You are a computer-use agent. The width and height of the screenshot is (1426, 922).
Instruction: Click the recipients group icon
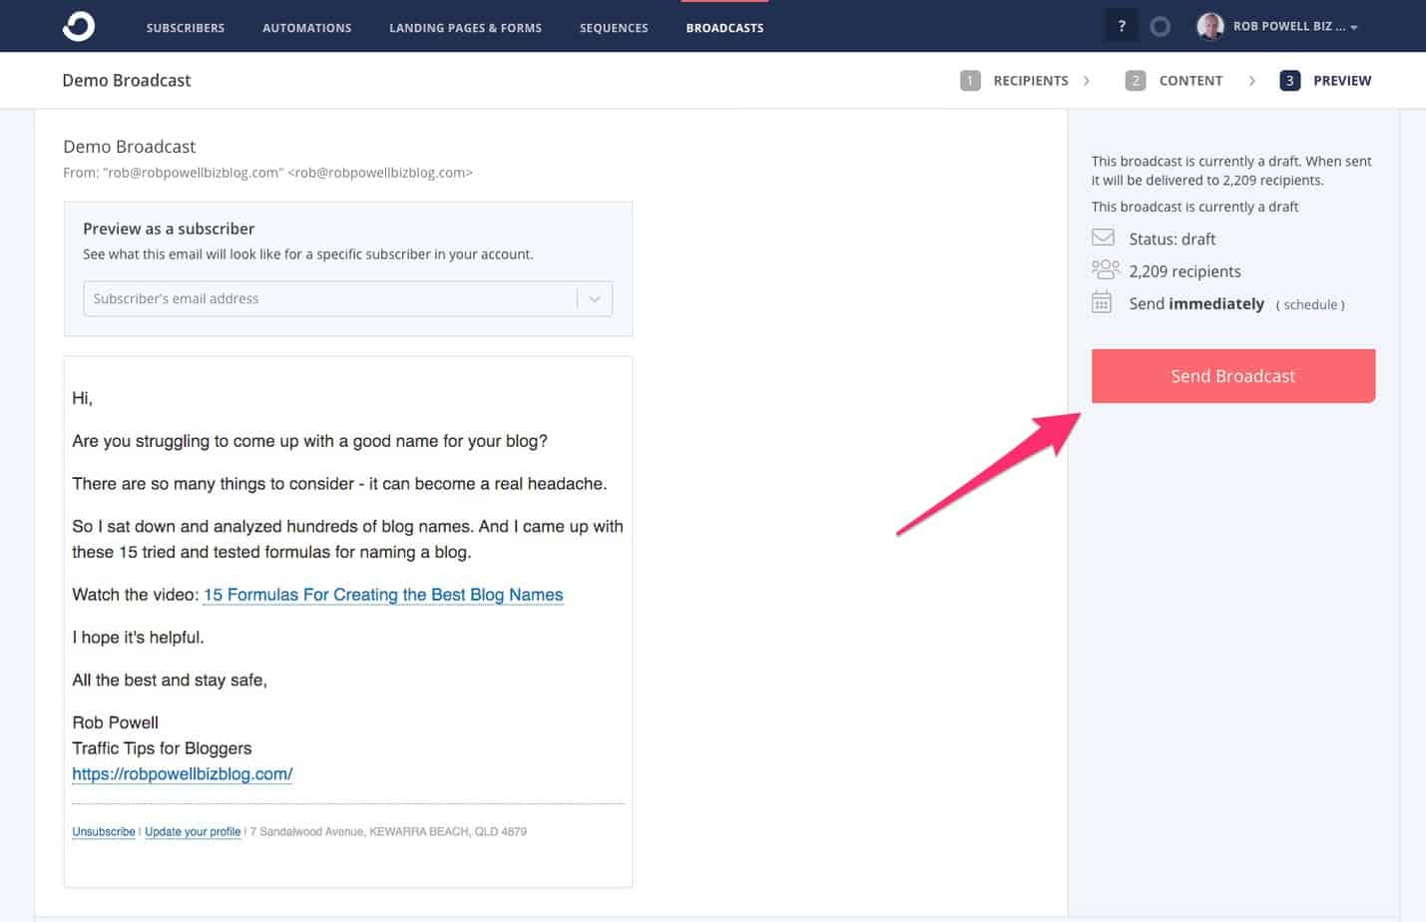[1105, 269]
